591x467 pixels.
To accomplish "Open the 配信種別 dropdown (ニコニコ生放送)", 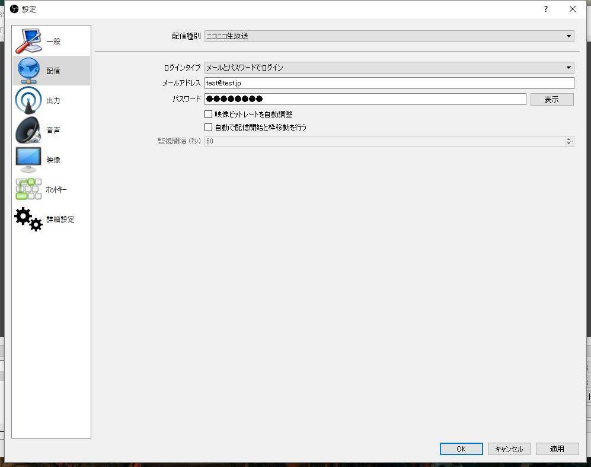I will click(389, 36).
